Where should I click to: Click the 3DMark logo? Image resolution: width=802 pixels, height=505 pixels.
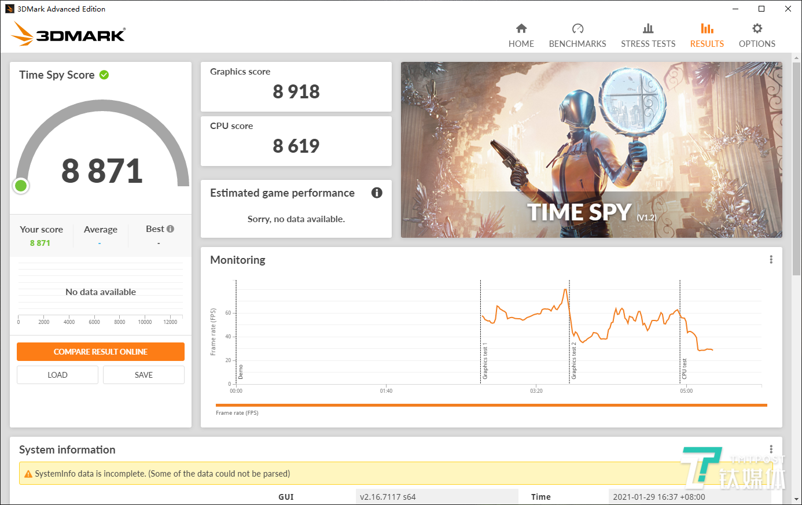click(68, 34)
